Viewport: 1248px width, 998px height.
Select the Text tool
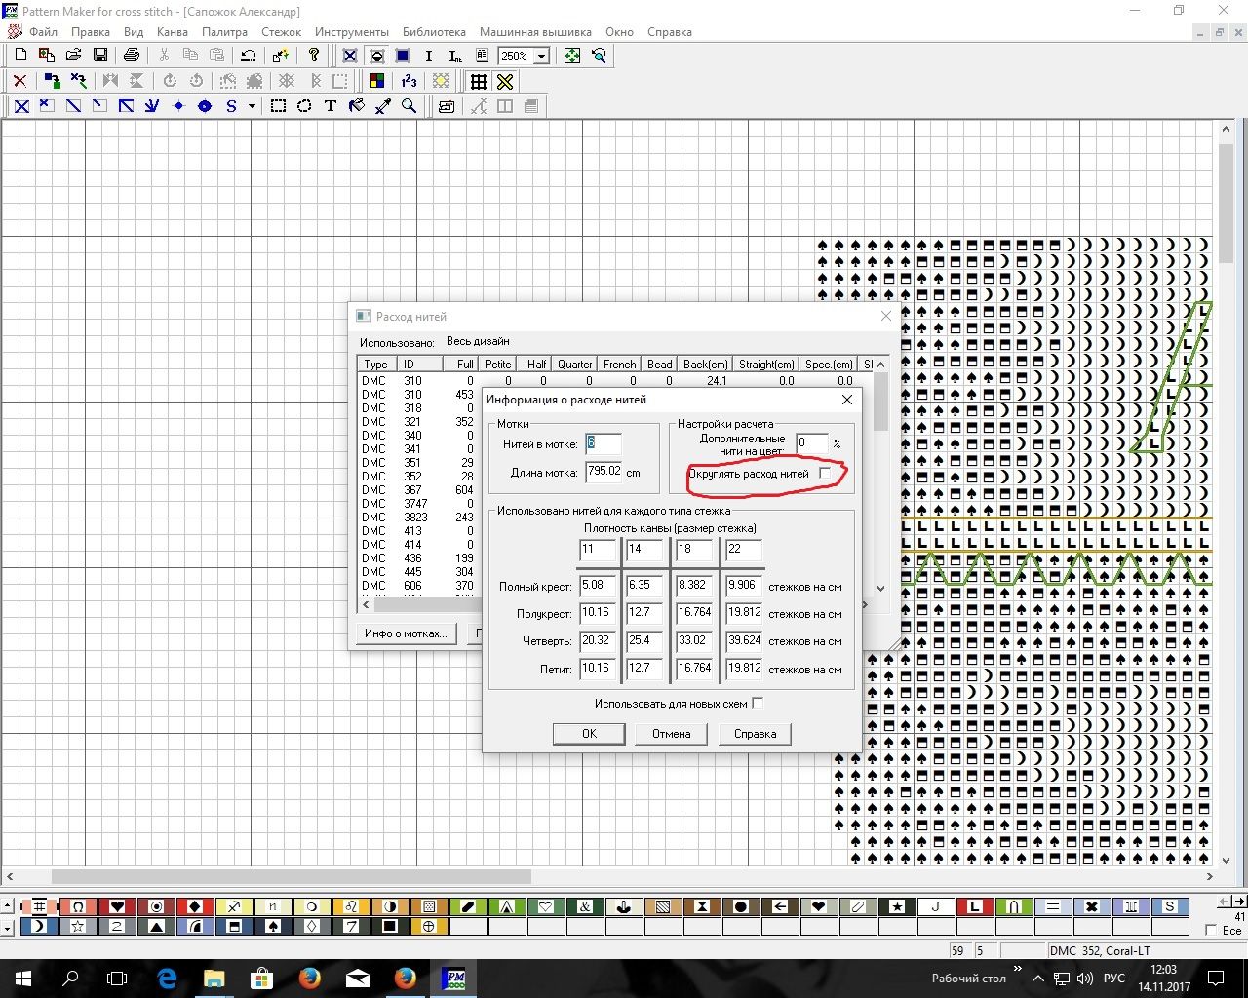pos(331,106)
